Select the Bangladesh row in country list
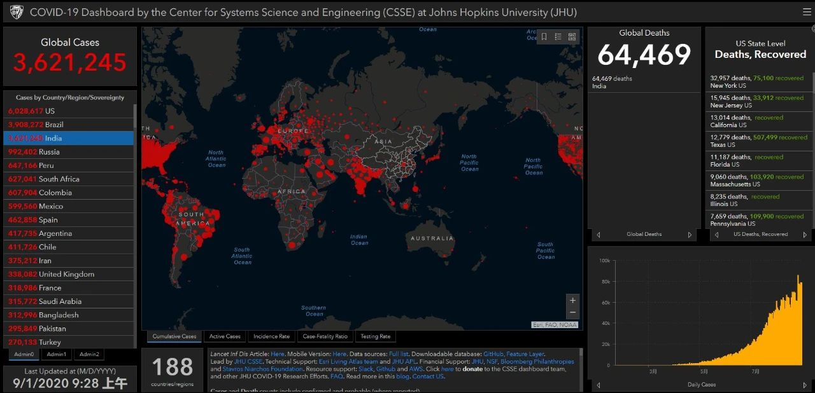 pos(69,315)
